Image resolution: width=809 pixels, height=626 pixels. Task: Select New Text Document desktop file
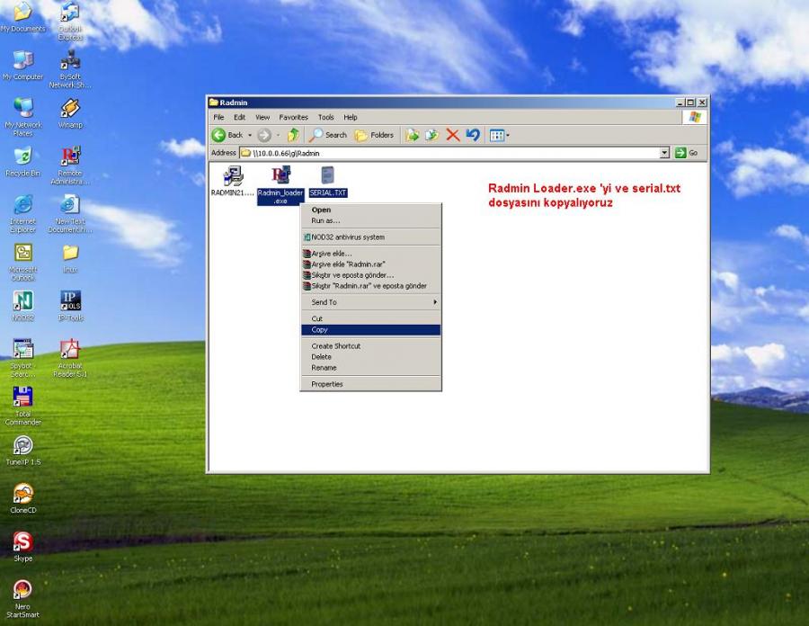click(69, 214)
